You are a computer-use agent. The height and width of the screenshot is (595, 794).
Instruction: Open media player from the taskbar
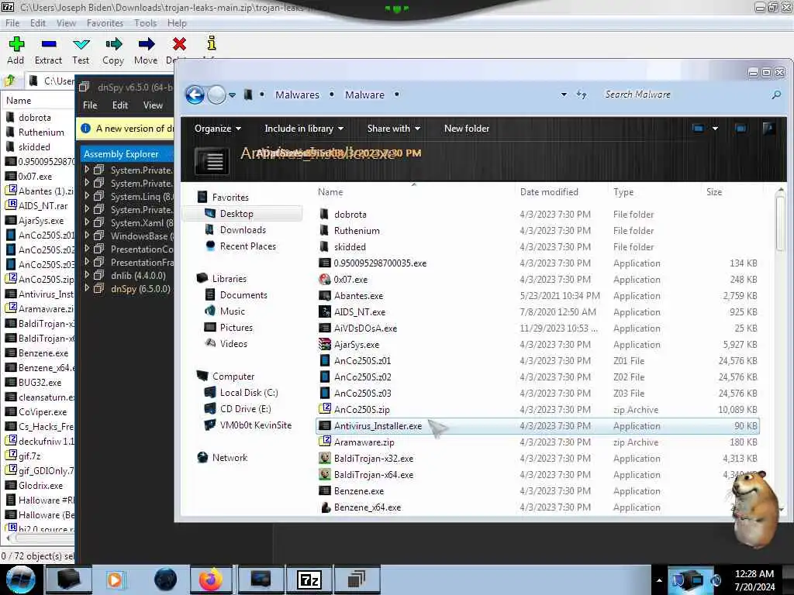point(115,580)
